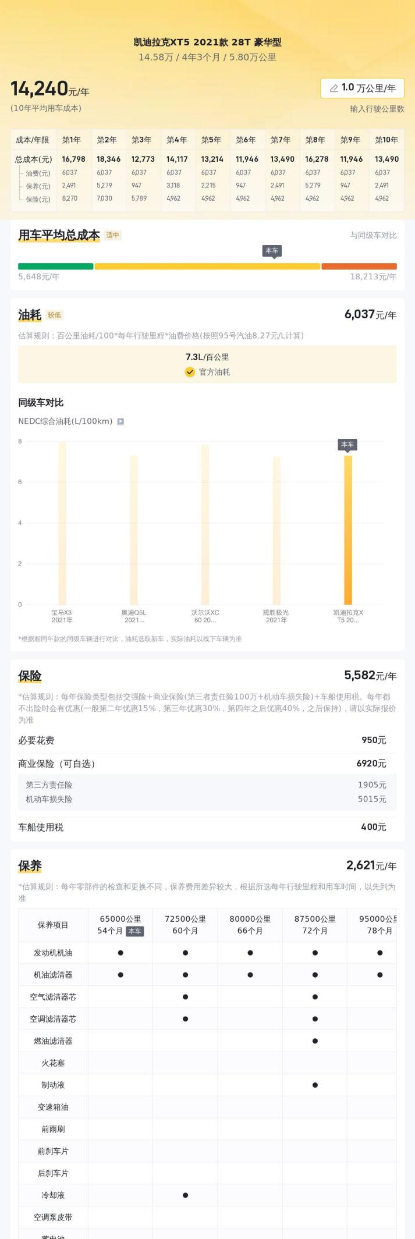Click the 凯迪拉克XT5 orange chart bar
This screenshot has height=1239, width=415.
(x=348, y=530)
